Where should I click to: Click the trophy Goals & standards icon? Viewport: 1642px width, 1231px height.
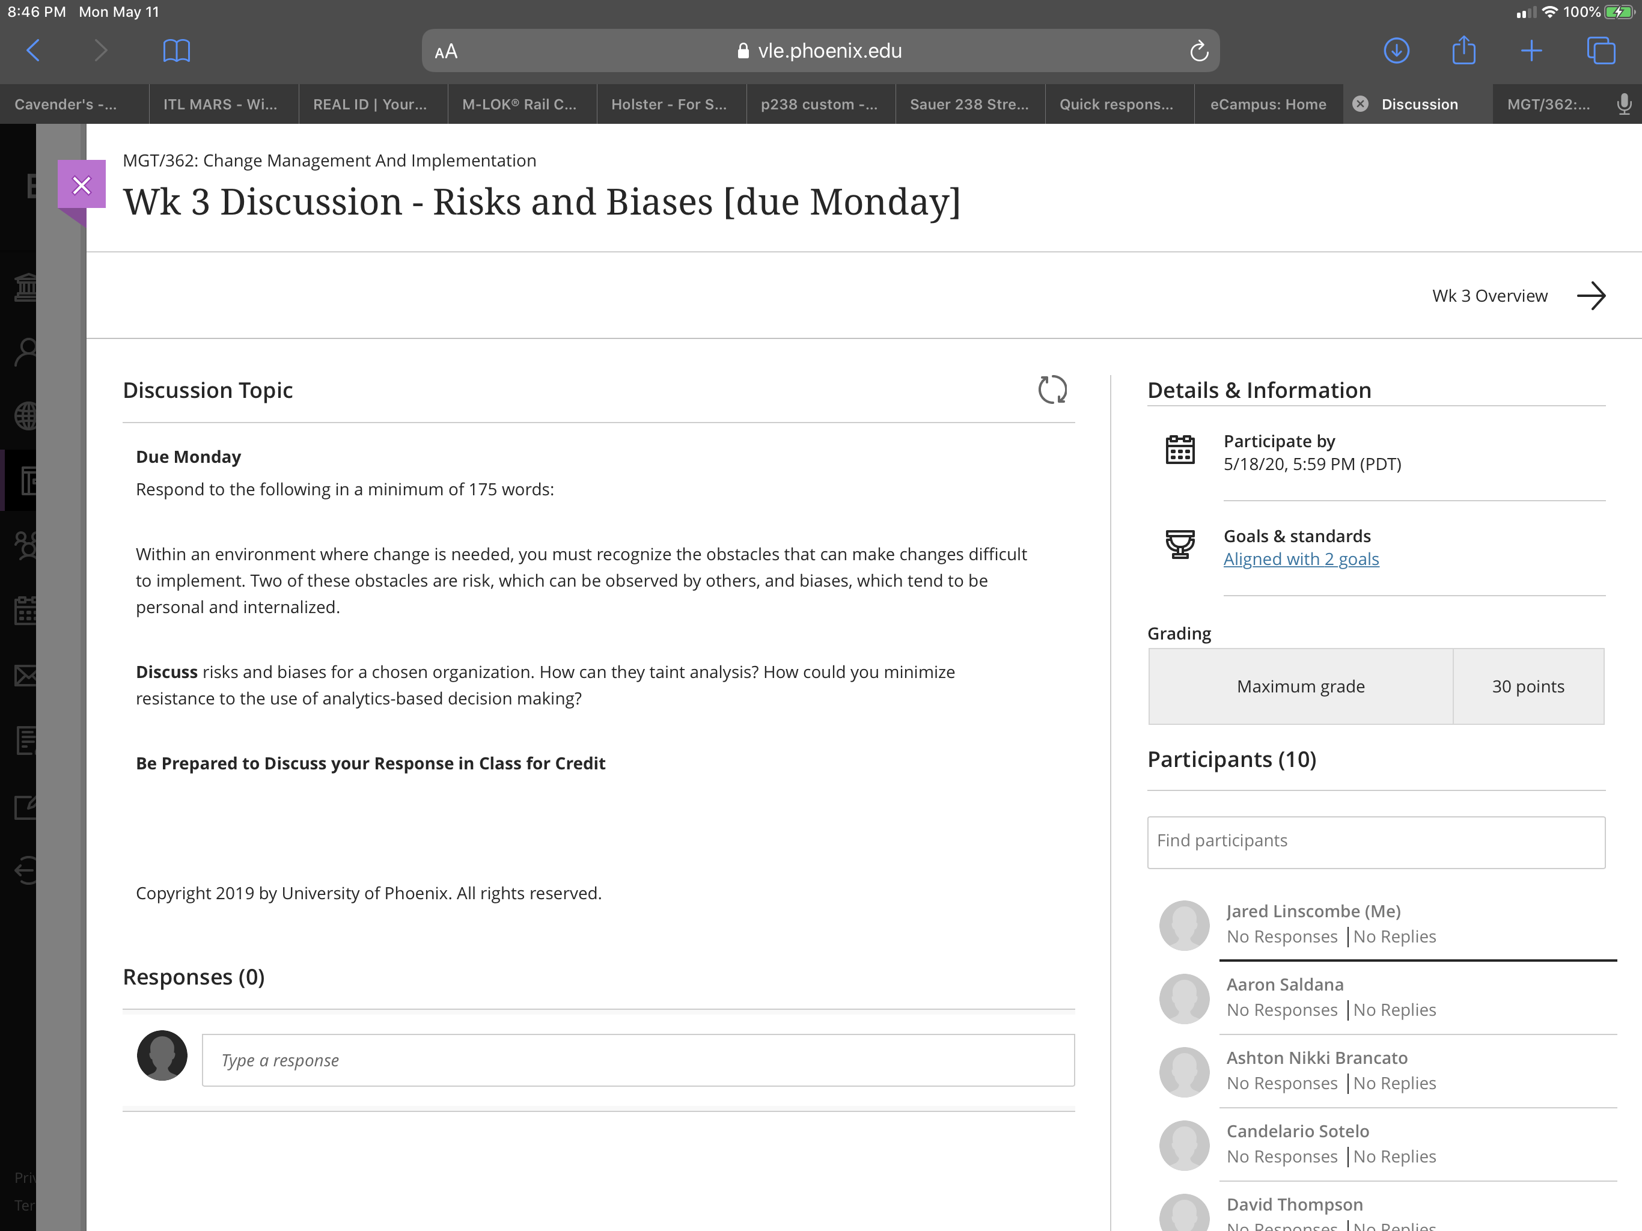1180,544
